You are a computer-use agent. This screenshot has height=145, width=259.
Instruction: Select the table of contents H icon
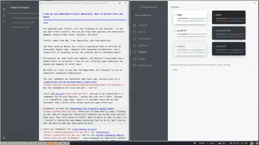point(4,21)
